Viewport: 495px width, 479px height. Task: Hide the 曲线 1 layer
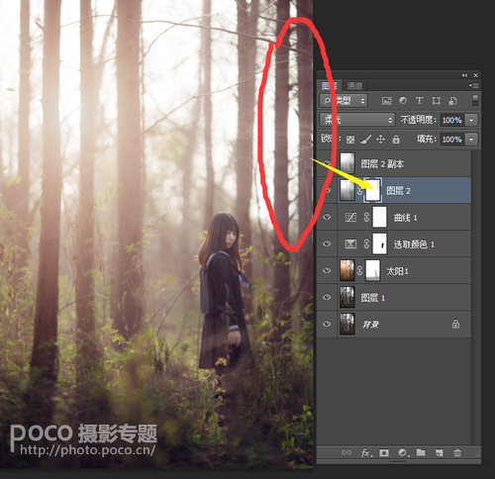(327, 217)
